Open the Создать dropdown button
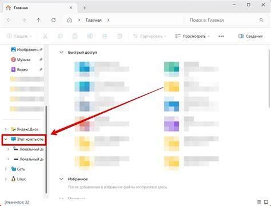 [19, 36]
